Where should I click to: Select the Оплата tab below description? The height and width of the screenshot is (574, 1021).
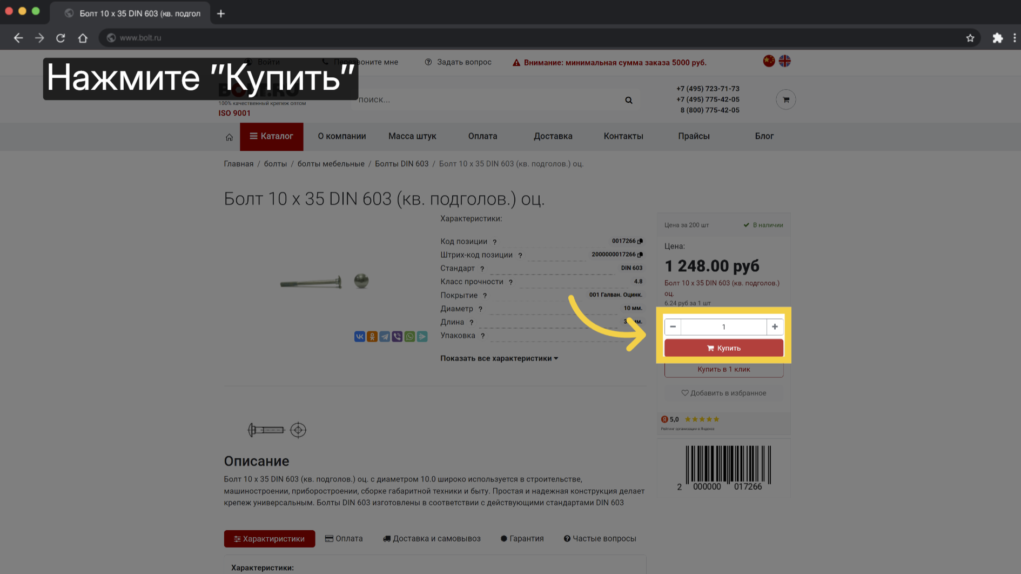344,539
